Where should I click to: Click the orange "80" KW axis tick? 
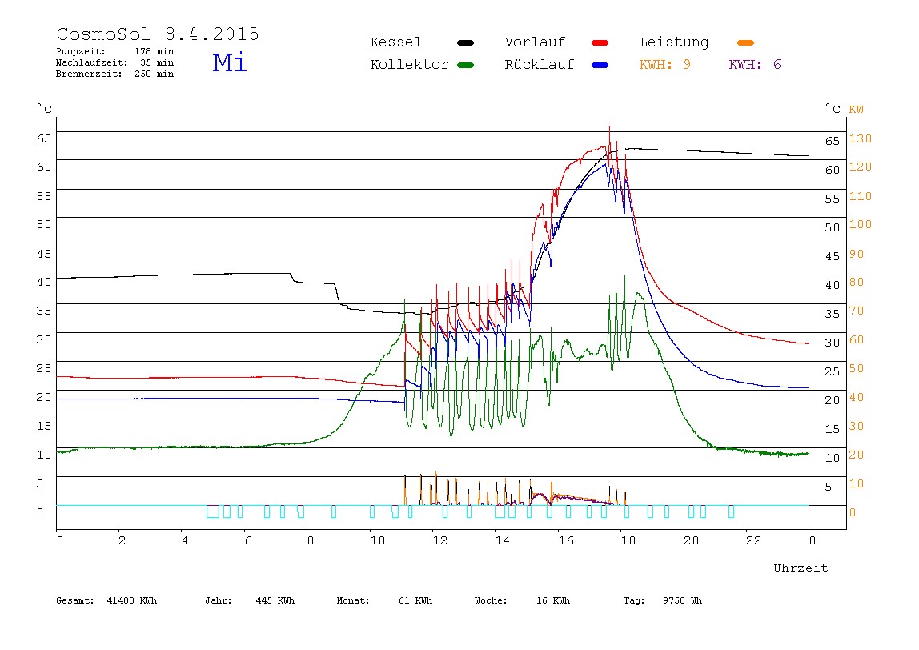[857, 282]
